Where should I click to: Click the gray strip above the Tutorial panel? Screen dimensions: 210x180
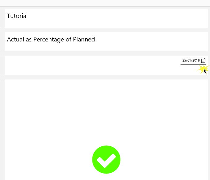105,7
